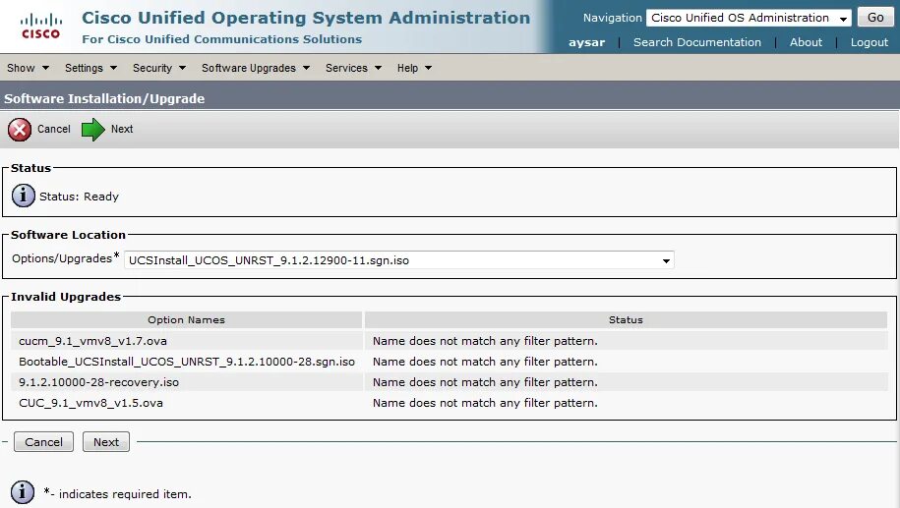Open the Search Documentation link

[696, 42]
